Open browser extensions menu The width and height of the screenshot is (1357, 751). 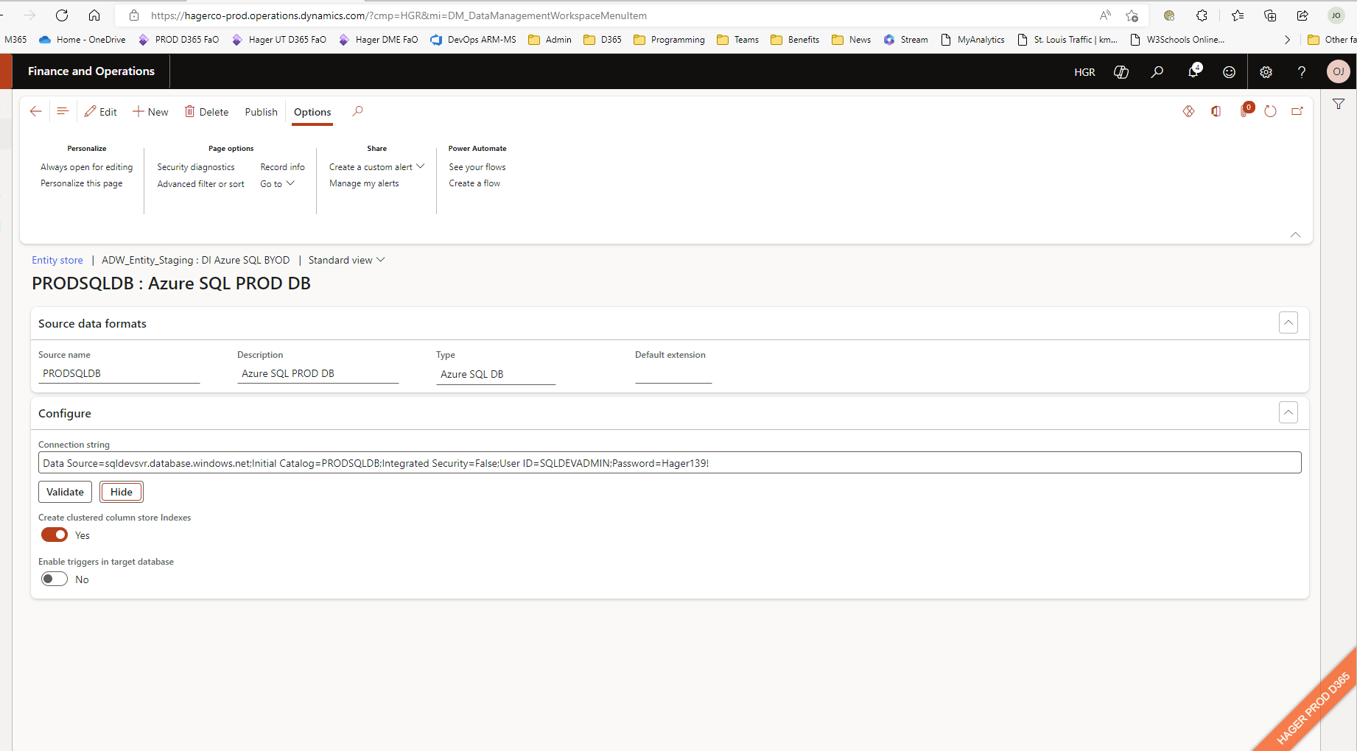1202,15
